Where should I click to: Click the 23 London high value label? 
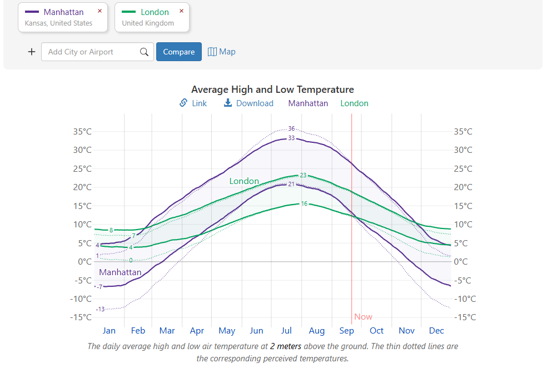coord(303,175)
